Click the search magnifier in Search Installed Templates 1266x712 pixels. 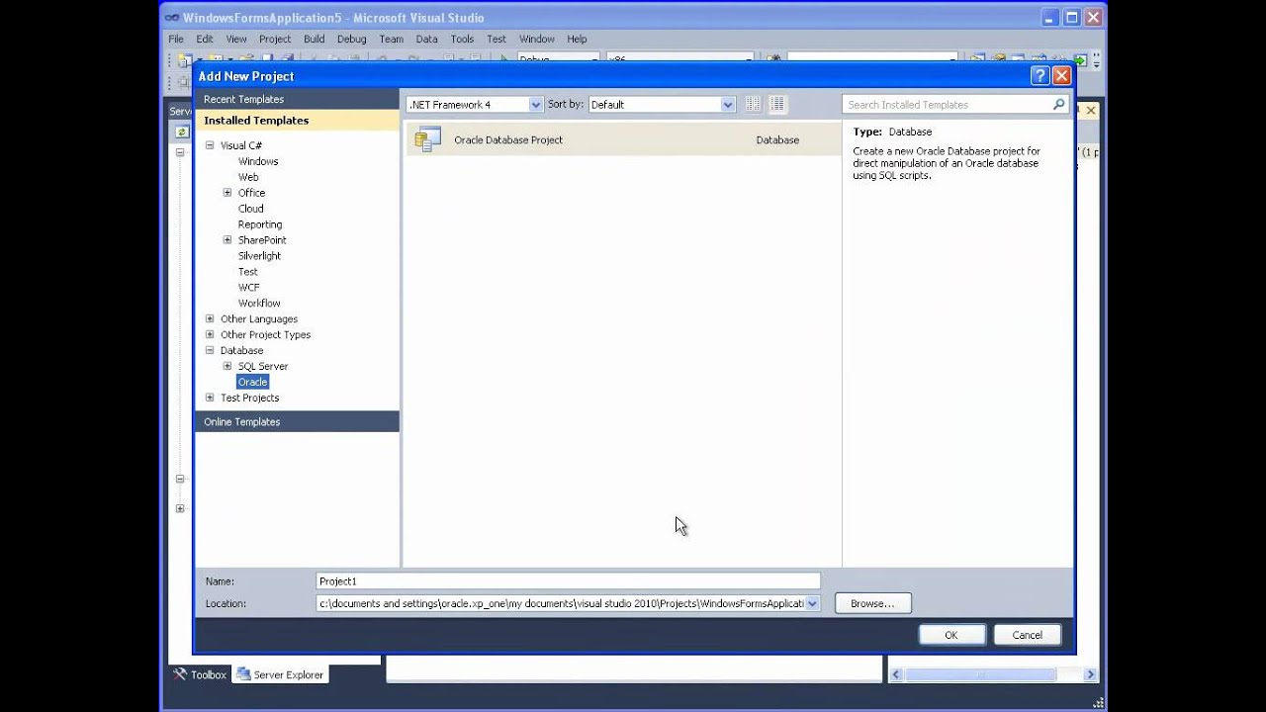point(1058,104)
